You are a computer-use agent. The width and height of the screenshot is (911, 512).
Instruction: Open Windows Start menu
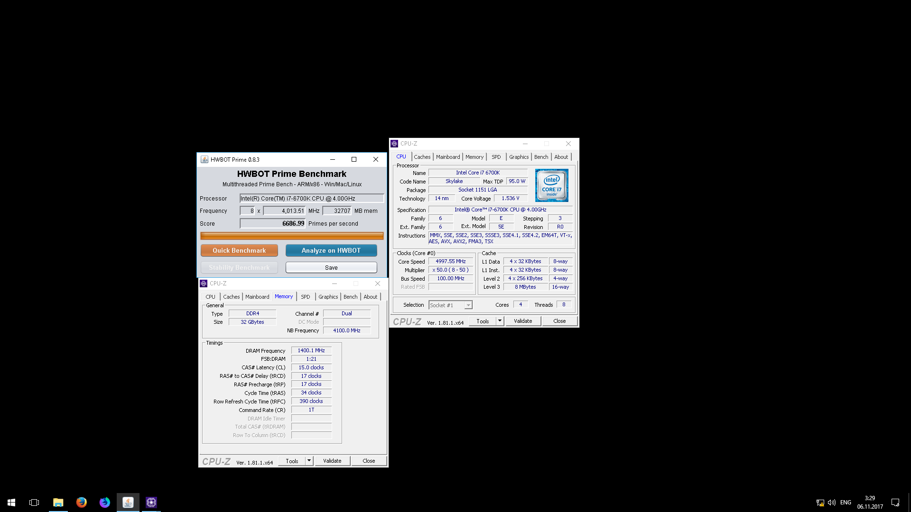[x=11, y=502]
